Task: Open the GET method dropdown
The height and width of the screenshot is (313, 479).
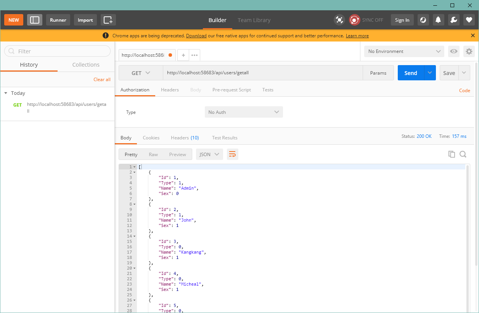Action: (141, 73)
